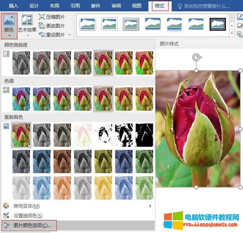Select the rose bud picture in document

coord(198,129)
